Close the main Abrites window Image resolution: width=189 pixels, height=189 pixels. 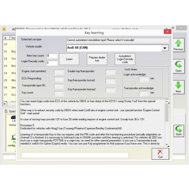(x=181, y=28)
